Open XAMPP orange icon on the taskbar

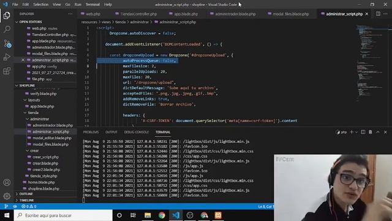pyautogui.click(x=218, y=215)
